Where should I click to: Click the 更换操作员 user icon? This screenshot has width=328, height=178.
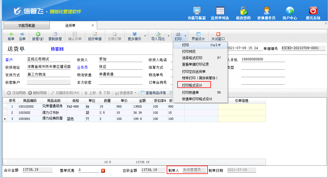click(266, 11)
